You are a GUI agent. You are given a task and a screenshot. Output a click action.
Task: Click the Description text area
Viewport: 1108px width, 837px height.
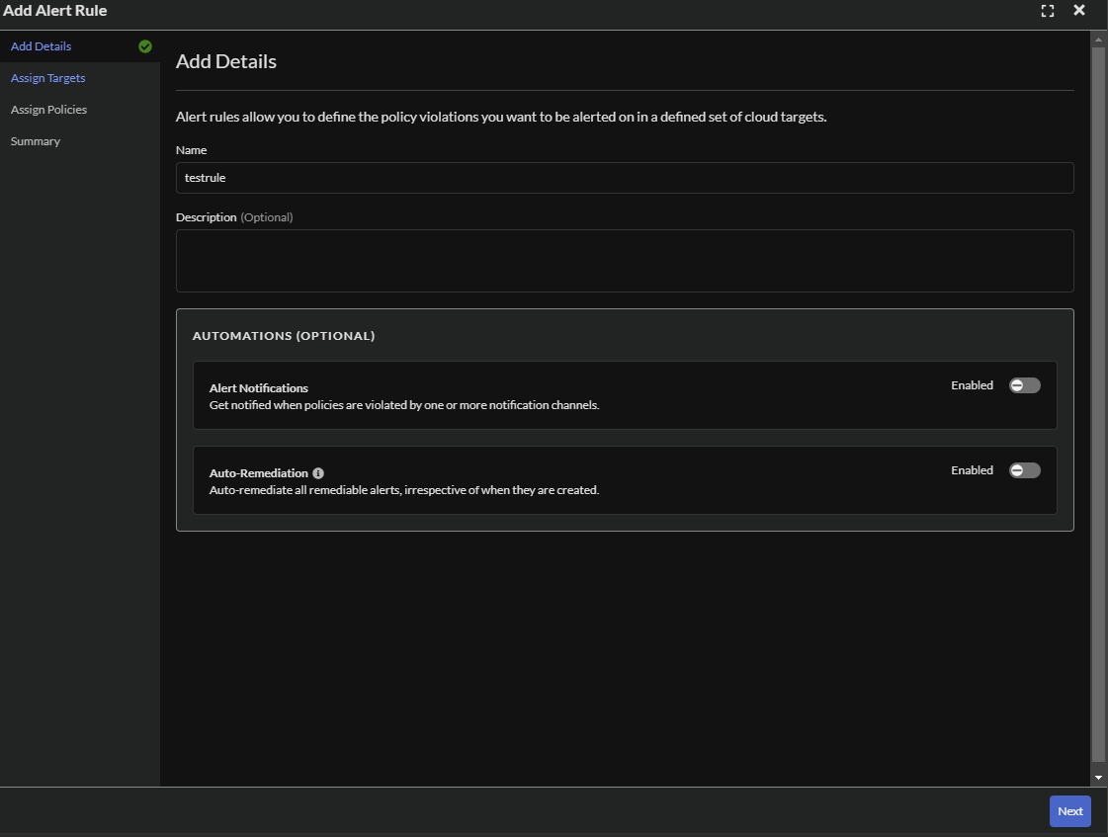pyautogui.click(x=625, y=260)
